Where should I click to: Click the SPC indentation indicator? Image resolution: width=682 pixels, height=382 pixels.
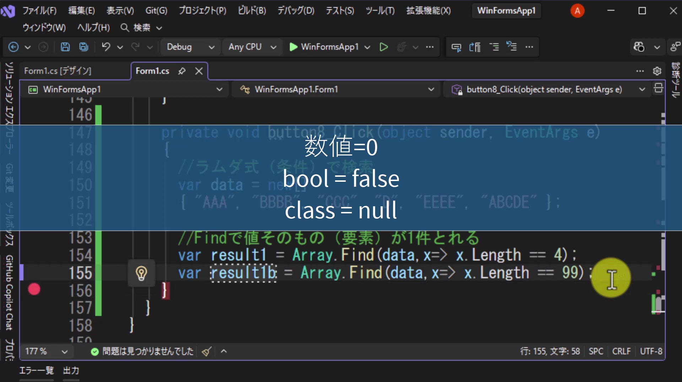(x=596, y=351)
